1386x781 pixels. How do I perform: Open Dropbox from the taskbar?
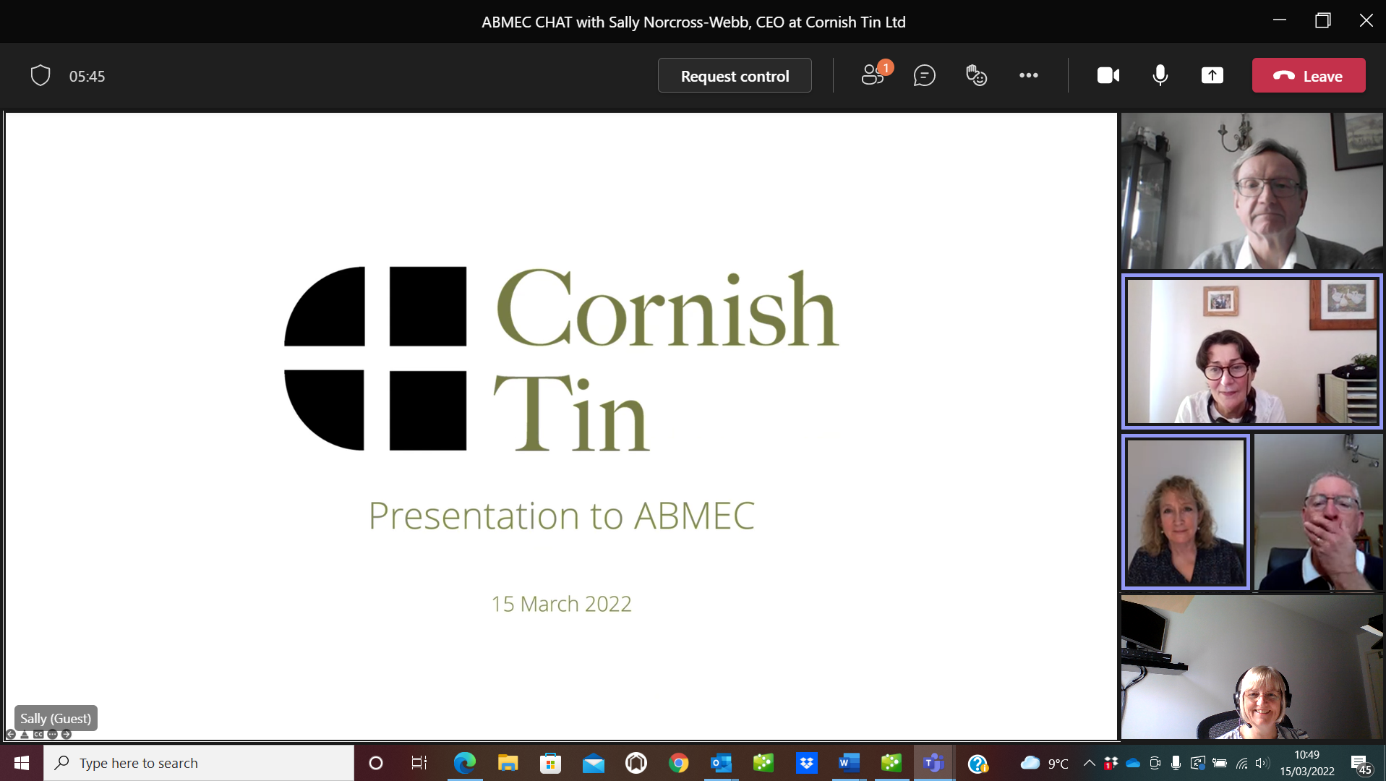click(806, 763)
